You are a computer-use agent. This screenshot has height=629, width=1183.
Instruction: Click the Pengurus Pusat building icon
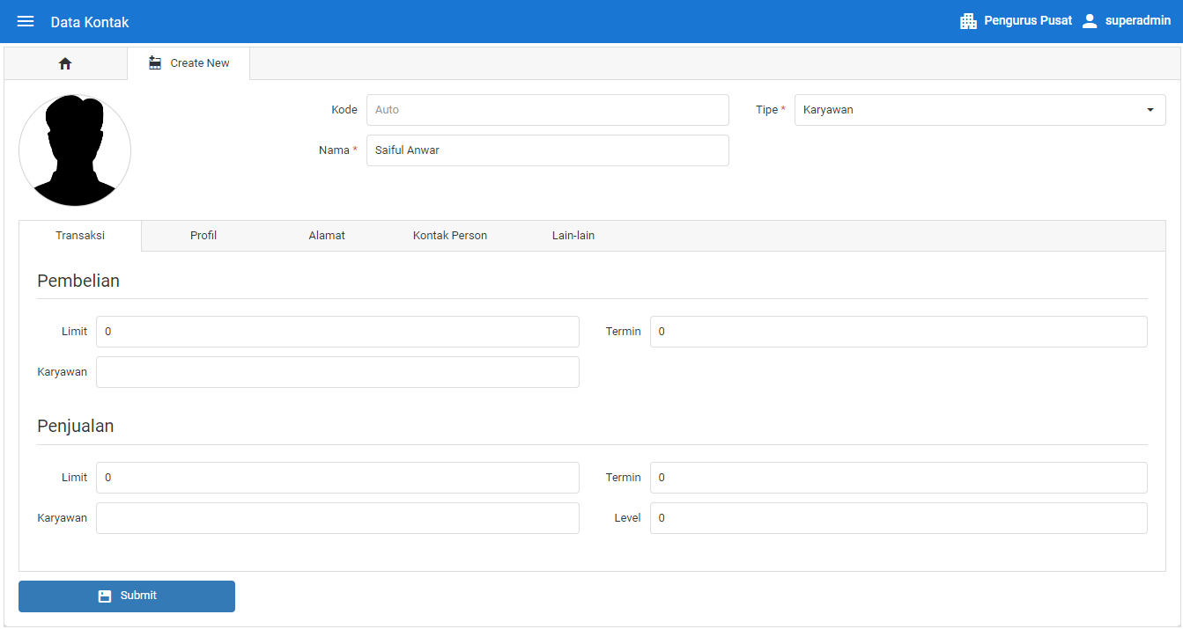click(968, 21)
